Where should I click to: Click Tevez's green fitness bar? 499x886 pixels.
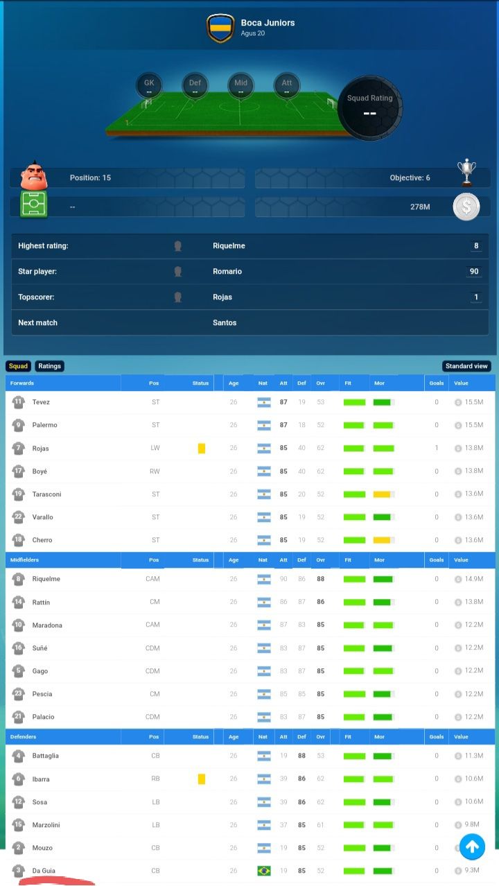point(354,402)
